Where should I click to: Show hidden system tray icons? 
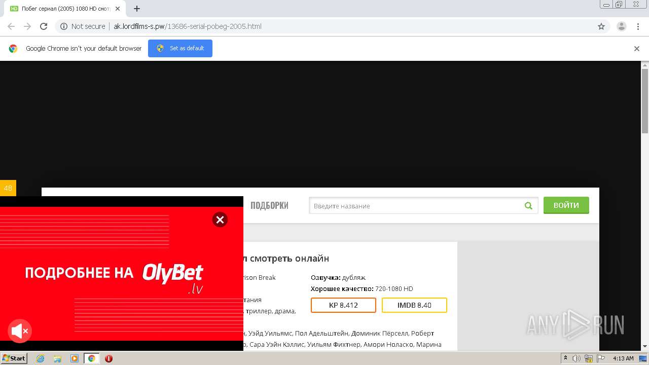pos(566,358)
